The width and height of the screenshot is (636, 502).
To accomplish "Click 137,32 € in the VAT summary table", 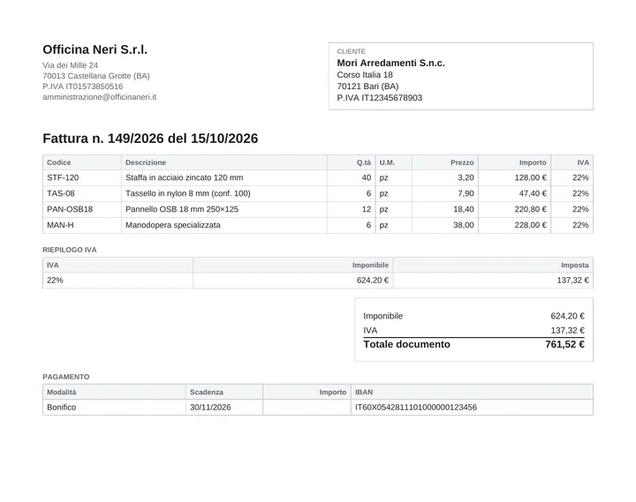I will tap(572, 280).
